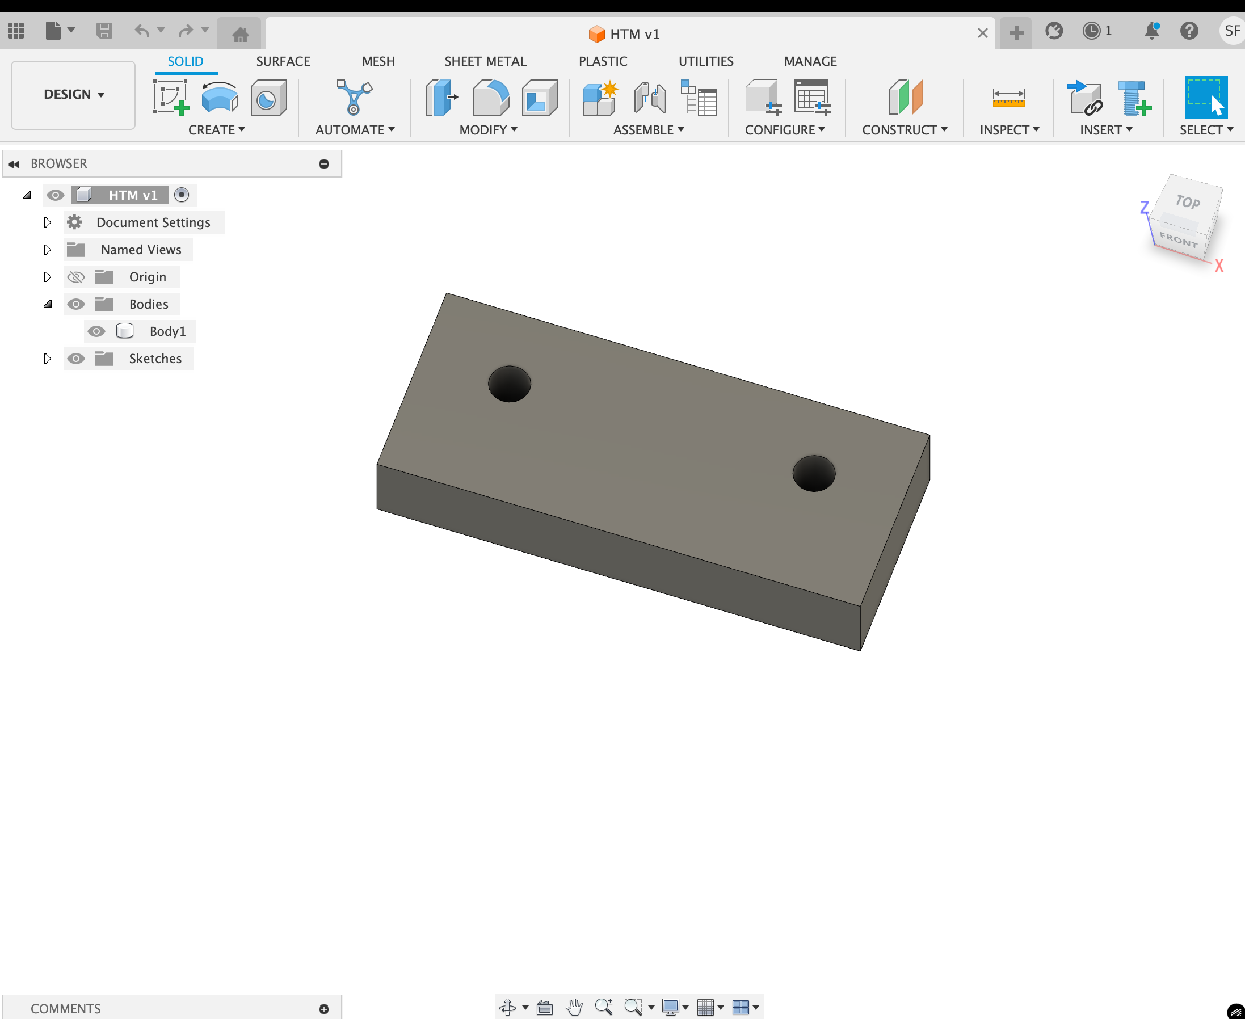Screen dimensions: 1245x1019
Task: Switch to the SURFACE tab
Action: coord(283,61)
